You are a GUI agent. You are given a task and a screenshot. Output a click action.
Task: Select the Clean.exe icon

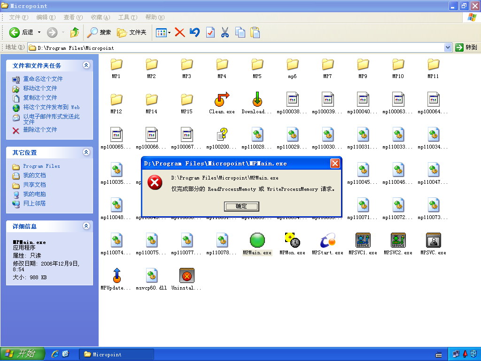coord(222,99)
